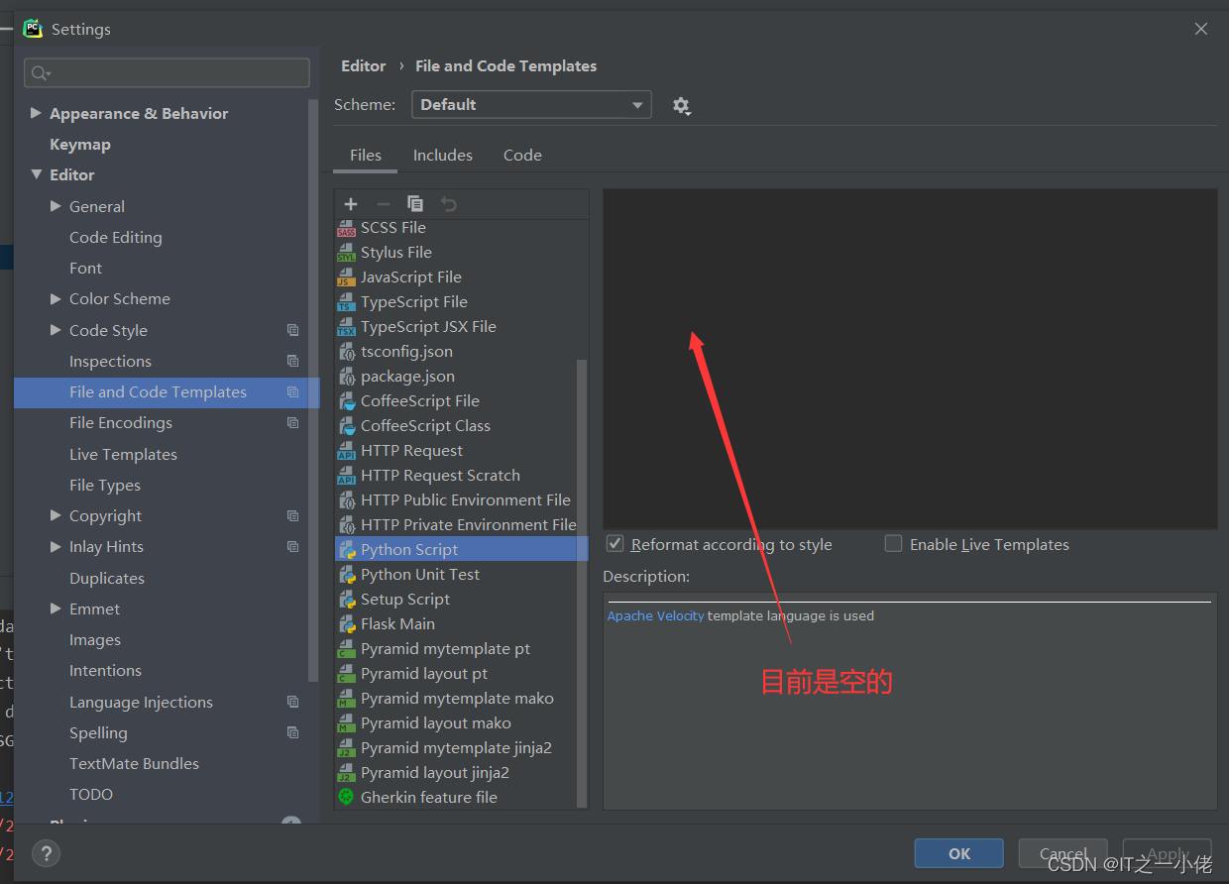Image resolution: width=1229 pixels, height=884 pixels.
Task: Open Language Injections settings
Action: 141,703
